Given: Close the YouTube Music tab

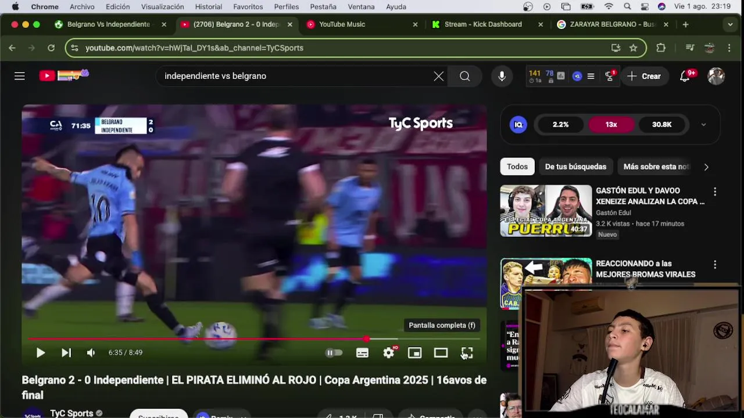Looking at the screenshot, I should [x=415, y=24].
